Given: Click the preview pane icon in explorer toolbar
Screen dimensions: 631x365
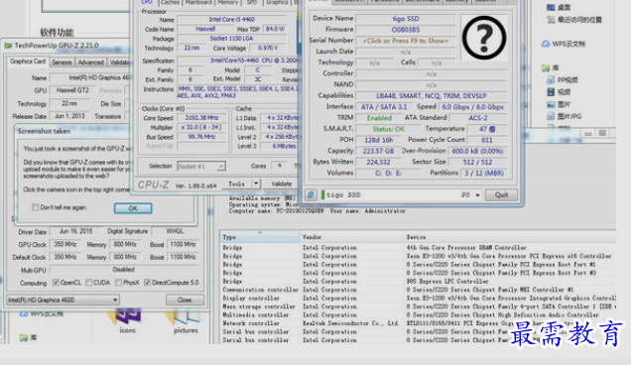Looking at the screenshot, I should click(x=602, y=133).
